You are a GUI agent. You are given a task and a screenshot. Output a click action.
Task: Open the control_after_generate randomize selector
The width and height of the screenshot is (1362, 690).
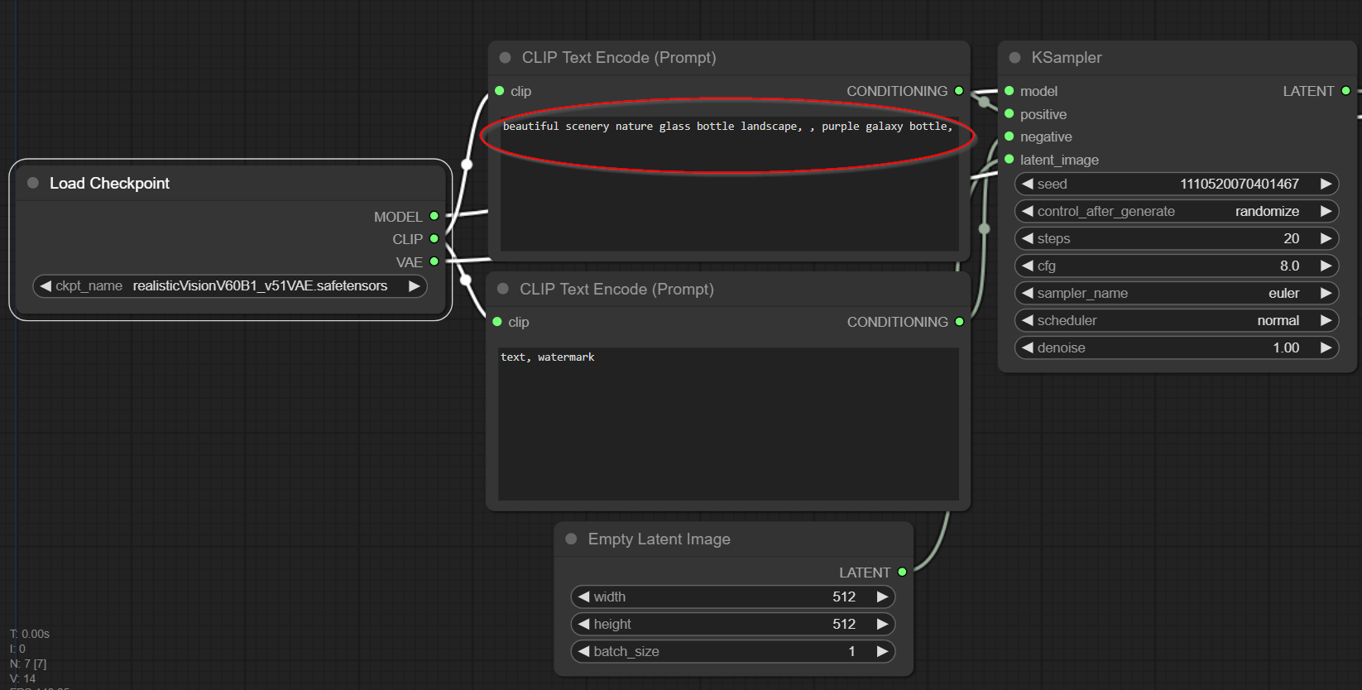pos(1176,211)
